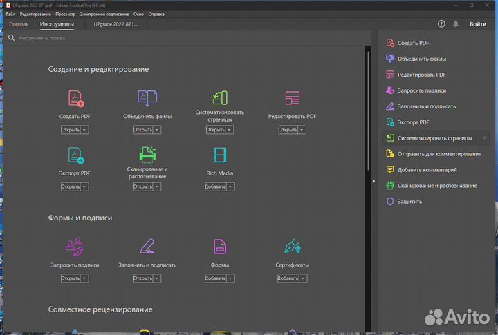
Task: Expand the dropdown arrow under Создать PDF
Action: pos(84,130)
